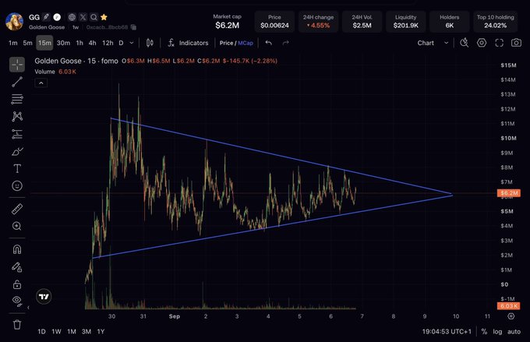Toggle percent scale mode
The image size is (530, 342).
[x=484, y=332]
